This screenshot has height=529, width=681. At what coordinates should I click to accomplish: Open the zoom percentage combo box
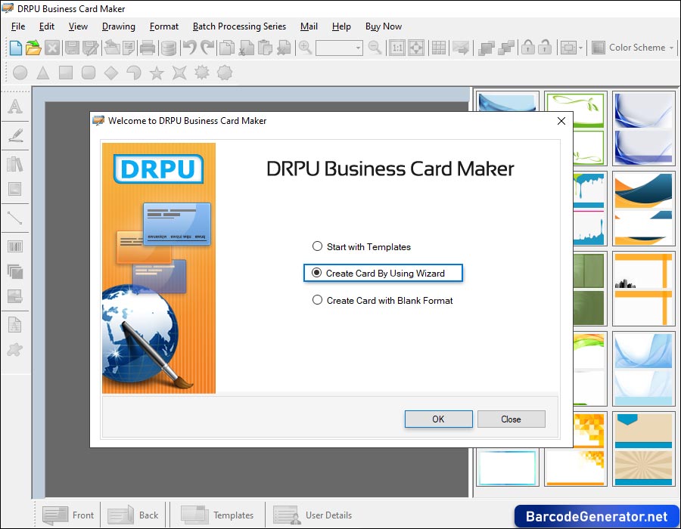(338, 48)
